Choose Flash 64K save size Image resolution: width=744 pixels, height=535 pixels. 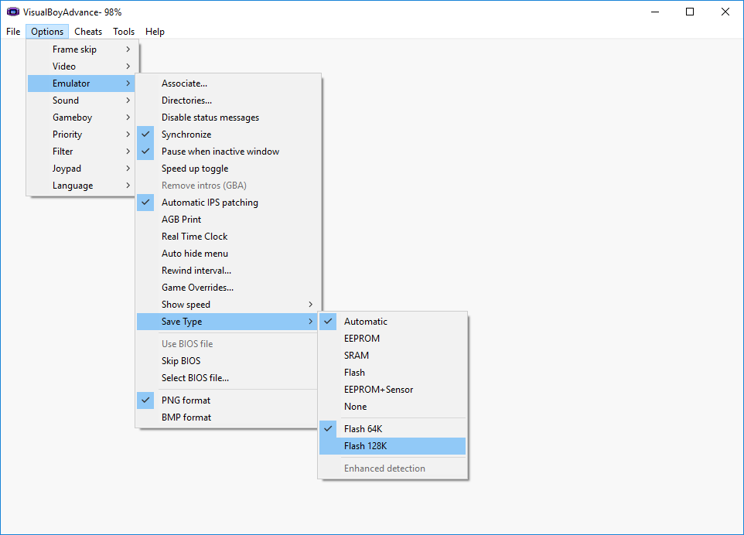pyautogui.click(x=392, y=429)
